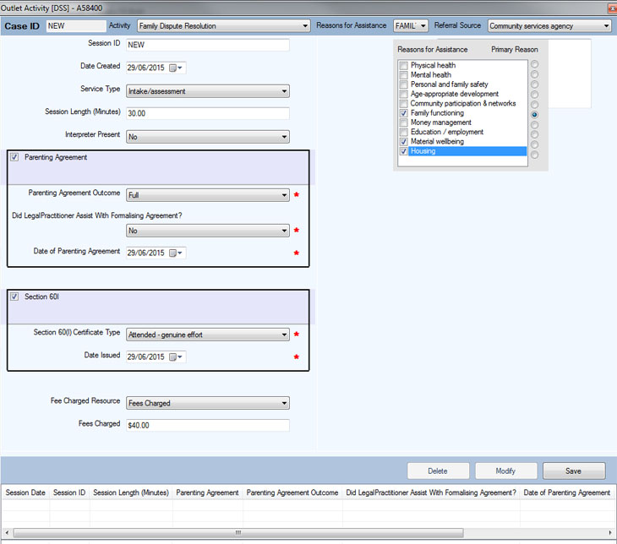Set Housing as the primary reason

tap(534, 153)
